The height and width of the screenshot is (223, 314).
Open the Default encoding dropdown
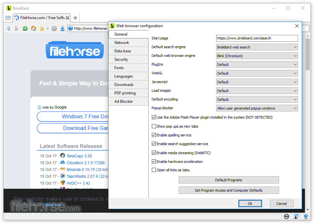[x=257, y=99]
